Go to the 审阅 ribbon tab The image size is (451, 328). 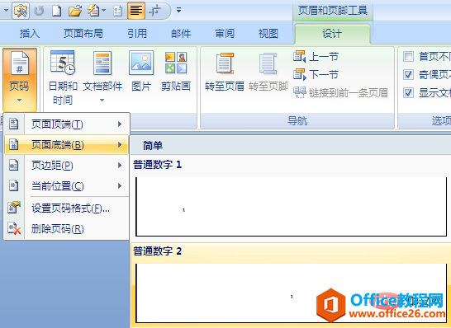pyautogui.click(x=225, y=34)
